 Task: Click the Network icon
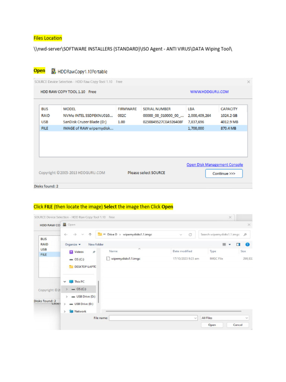(71, 311)
